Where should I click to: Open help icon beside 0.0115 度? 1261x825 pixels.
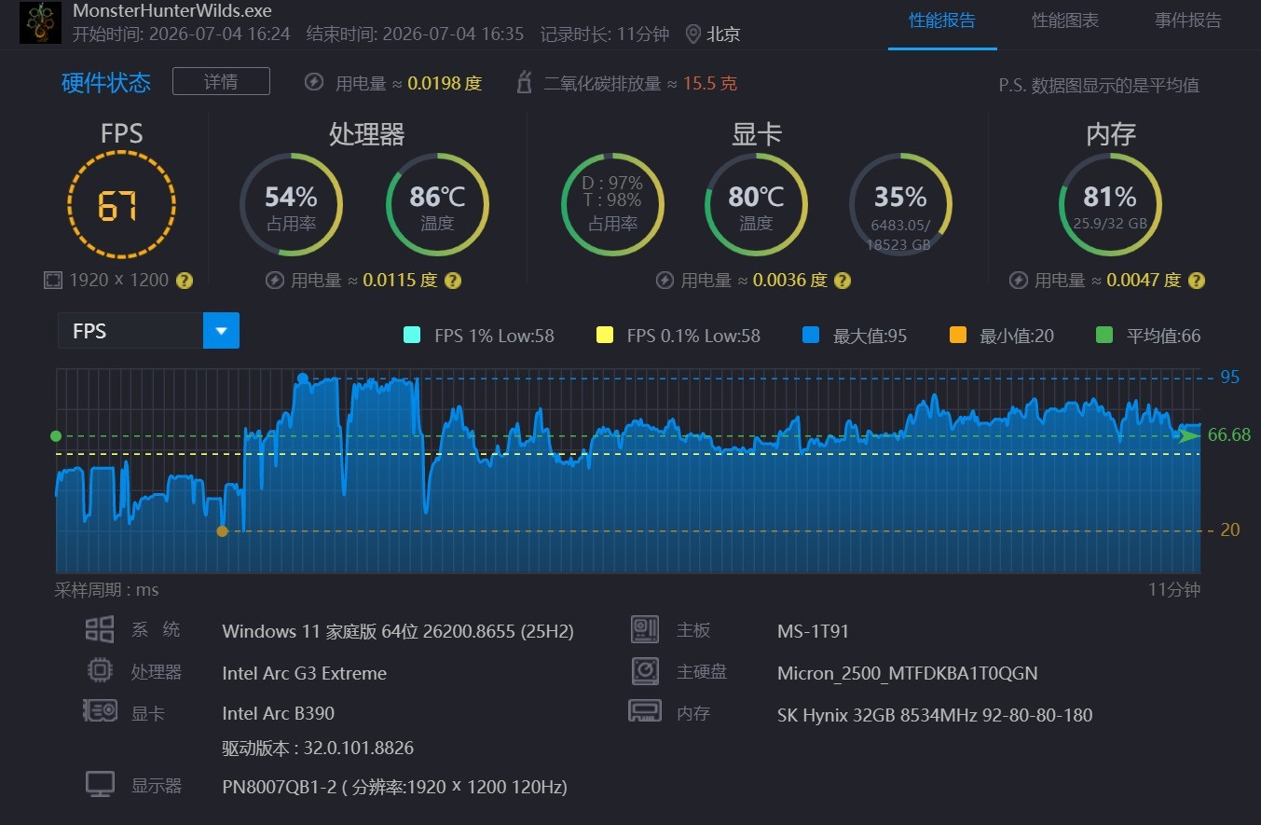click(453, 280)
